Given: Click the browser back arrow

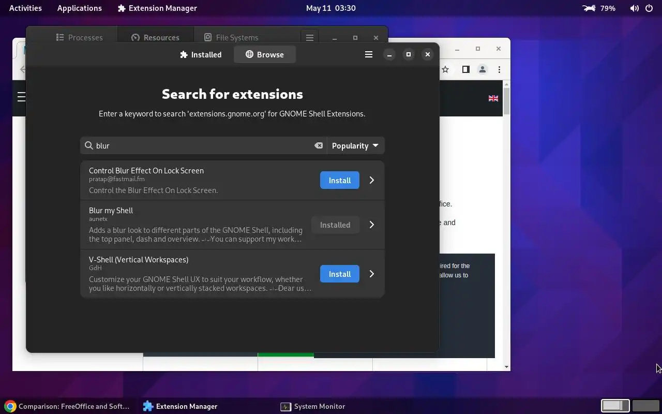Looking at the screenshot, I should [22, 69].
